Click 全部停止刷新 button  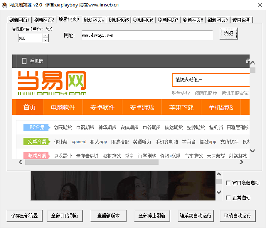(152, 216)
